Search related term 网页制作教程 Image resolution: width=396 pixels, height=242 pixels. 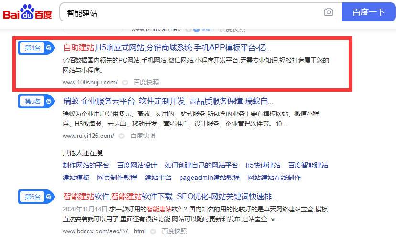(x=117, y=178)
